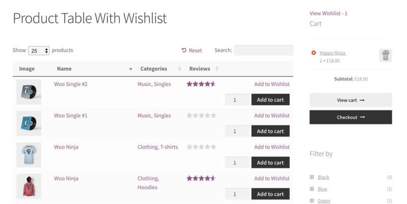The image size is (407, 204).
Task: Open the blue Woo Single #1 album image
Action: point(29,123)
